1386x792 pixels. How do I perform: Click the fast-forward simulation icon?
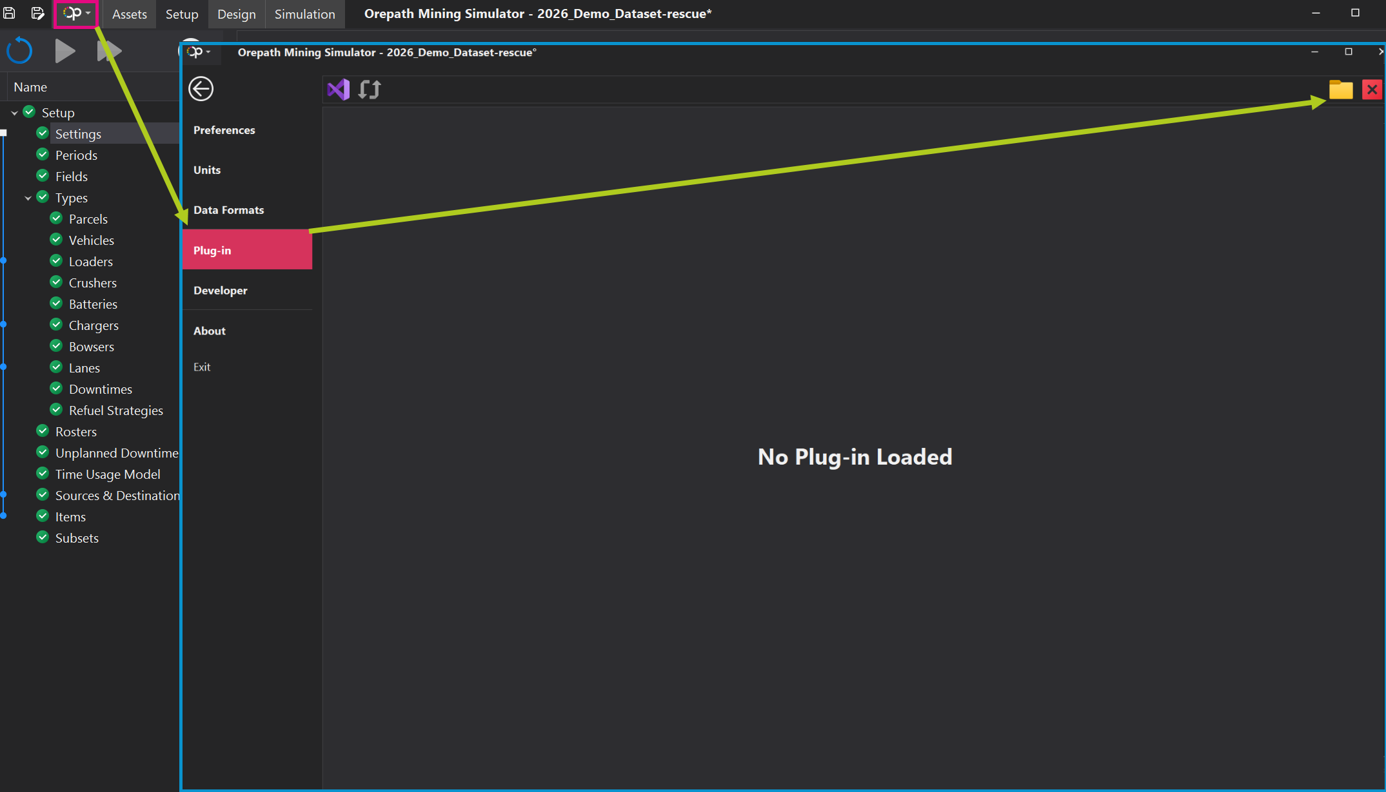109,50
